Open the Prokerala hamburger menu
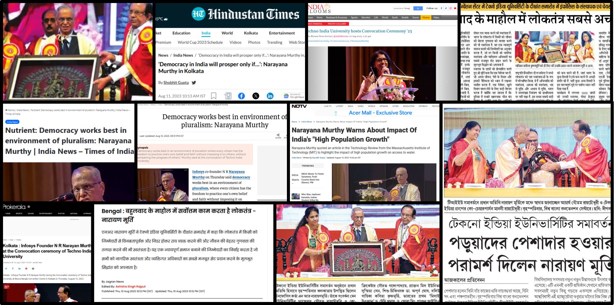This screenshot has height=305, width=614. pyautogui.click(x=29, y=207)
